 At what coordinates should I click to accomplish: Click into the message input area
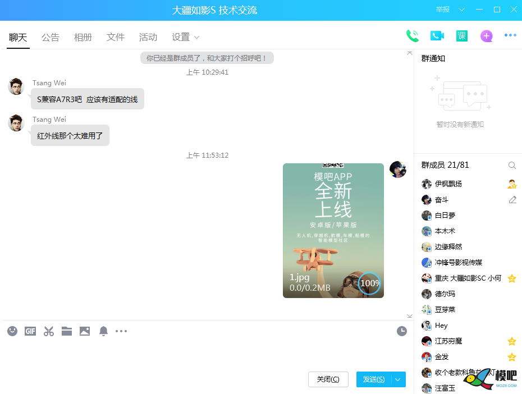pos(207,354)
